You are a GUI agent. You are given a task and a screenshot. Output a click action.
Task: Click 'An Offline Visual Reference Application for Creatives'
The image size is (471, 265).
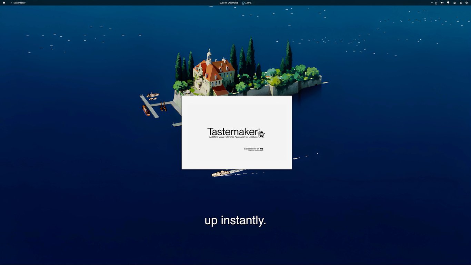(x=233, y=137)
